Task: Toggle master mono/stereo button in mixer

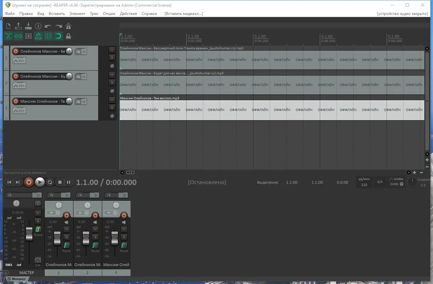Action: [38, 203]
